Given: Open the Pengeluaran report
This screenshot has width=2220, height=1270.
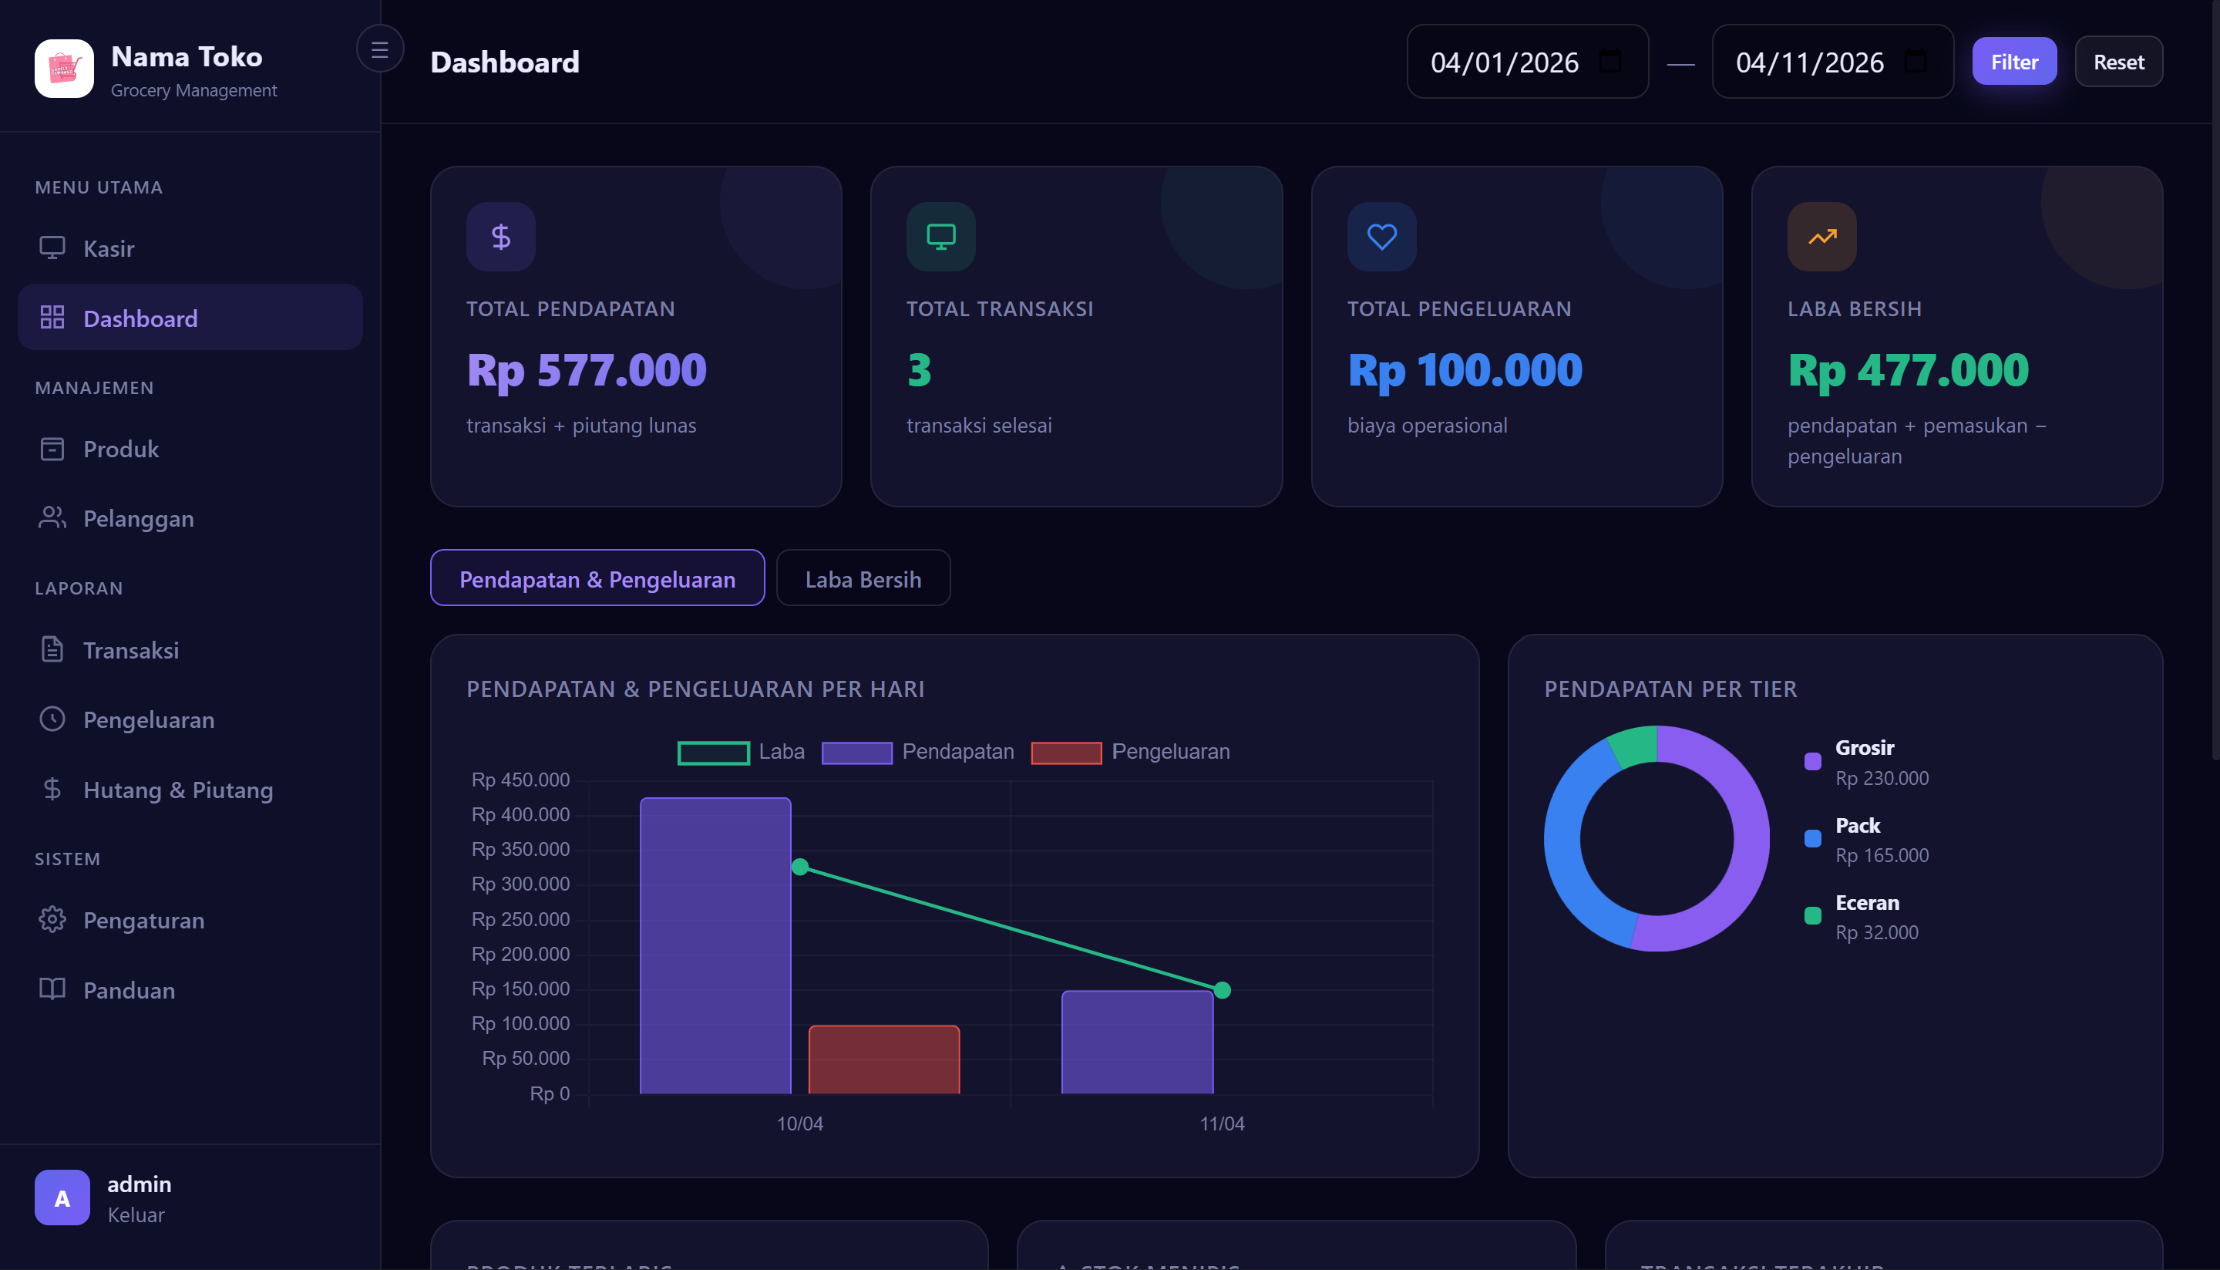Looking at the screenshot, I should click(190, 719).
